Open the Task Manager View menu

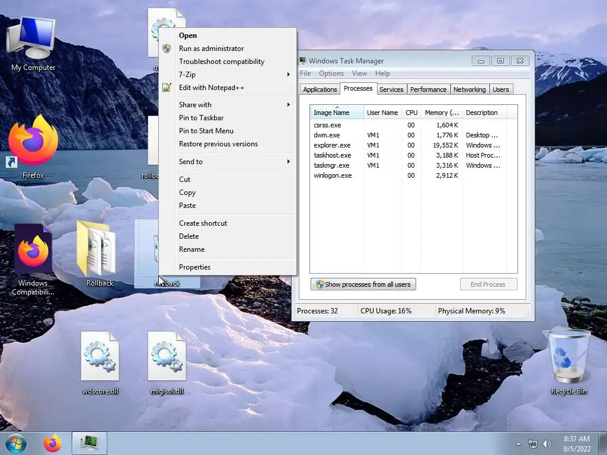359,73
